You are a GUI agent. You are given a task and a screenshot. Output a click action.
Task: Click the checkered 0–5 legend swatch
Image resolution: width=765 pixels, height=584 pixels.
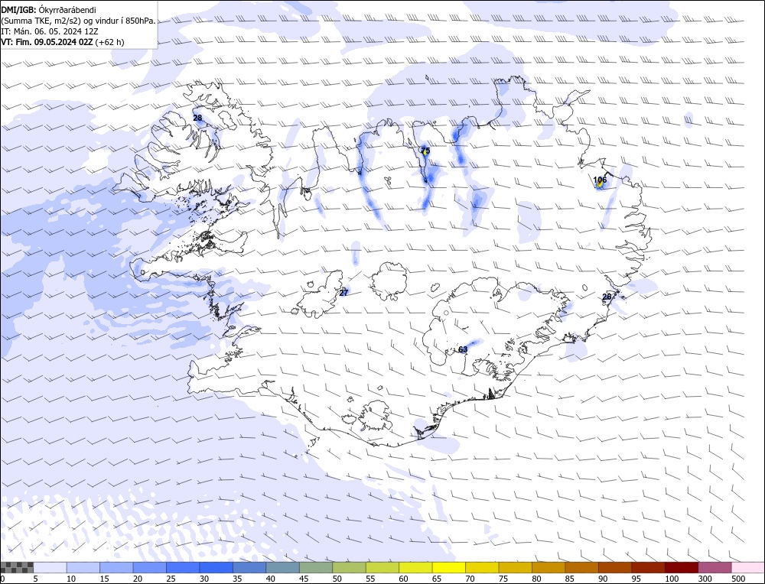pos(17,567)
